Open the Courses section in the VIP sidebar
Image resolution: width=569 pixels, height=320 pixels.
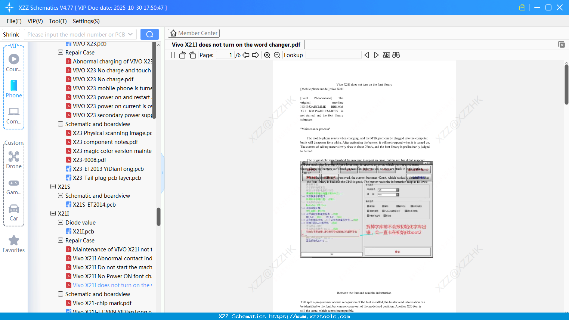coord(14,63)
